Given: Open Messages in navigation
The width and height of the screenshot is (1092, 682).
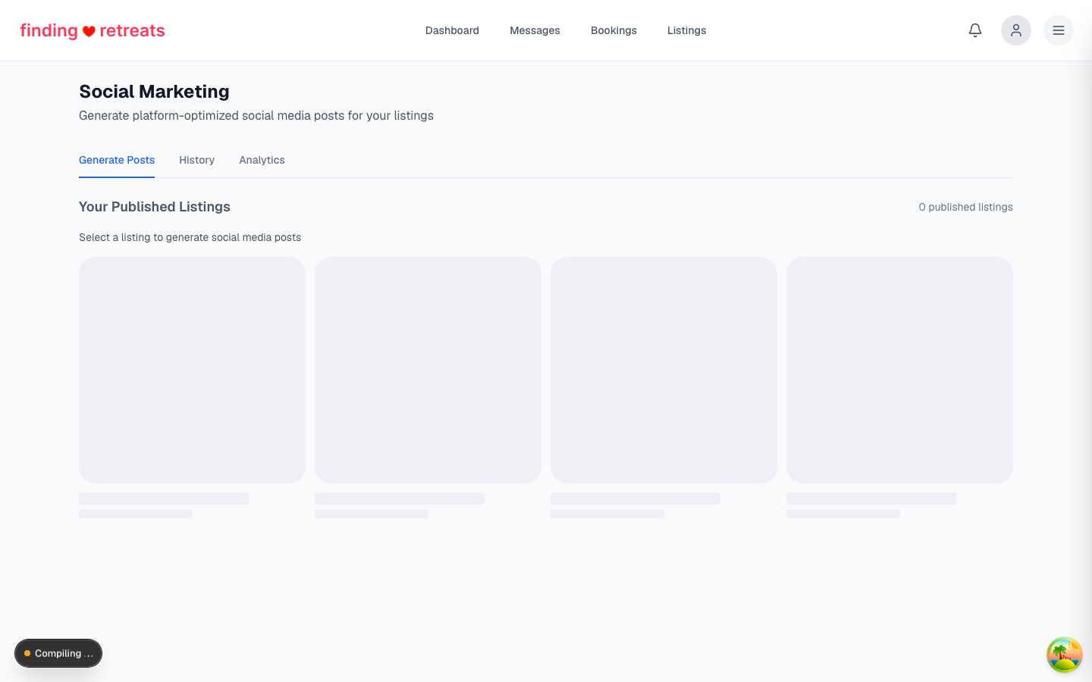Looking at the screenshot, I should (535, 30).
